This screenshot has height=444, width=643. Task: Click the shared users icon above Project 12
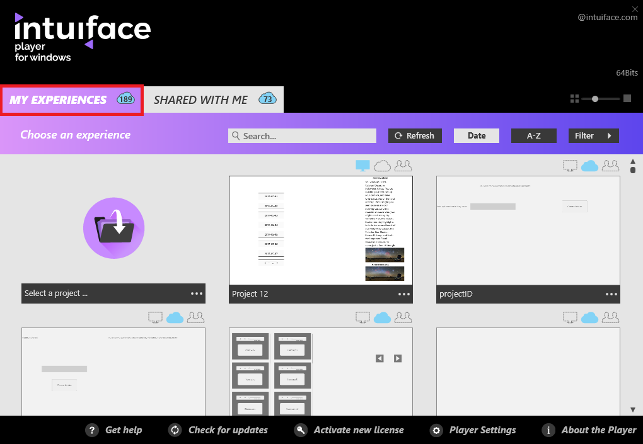[403, 166]
